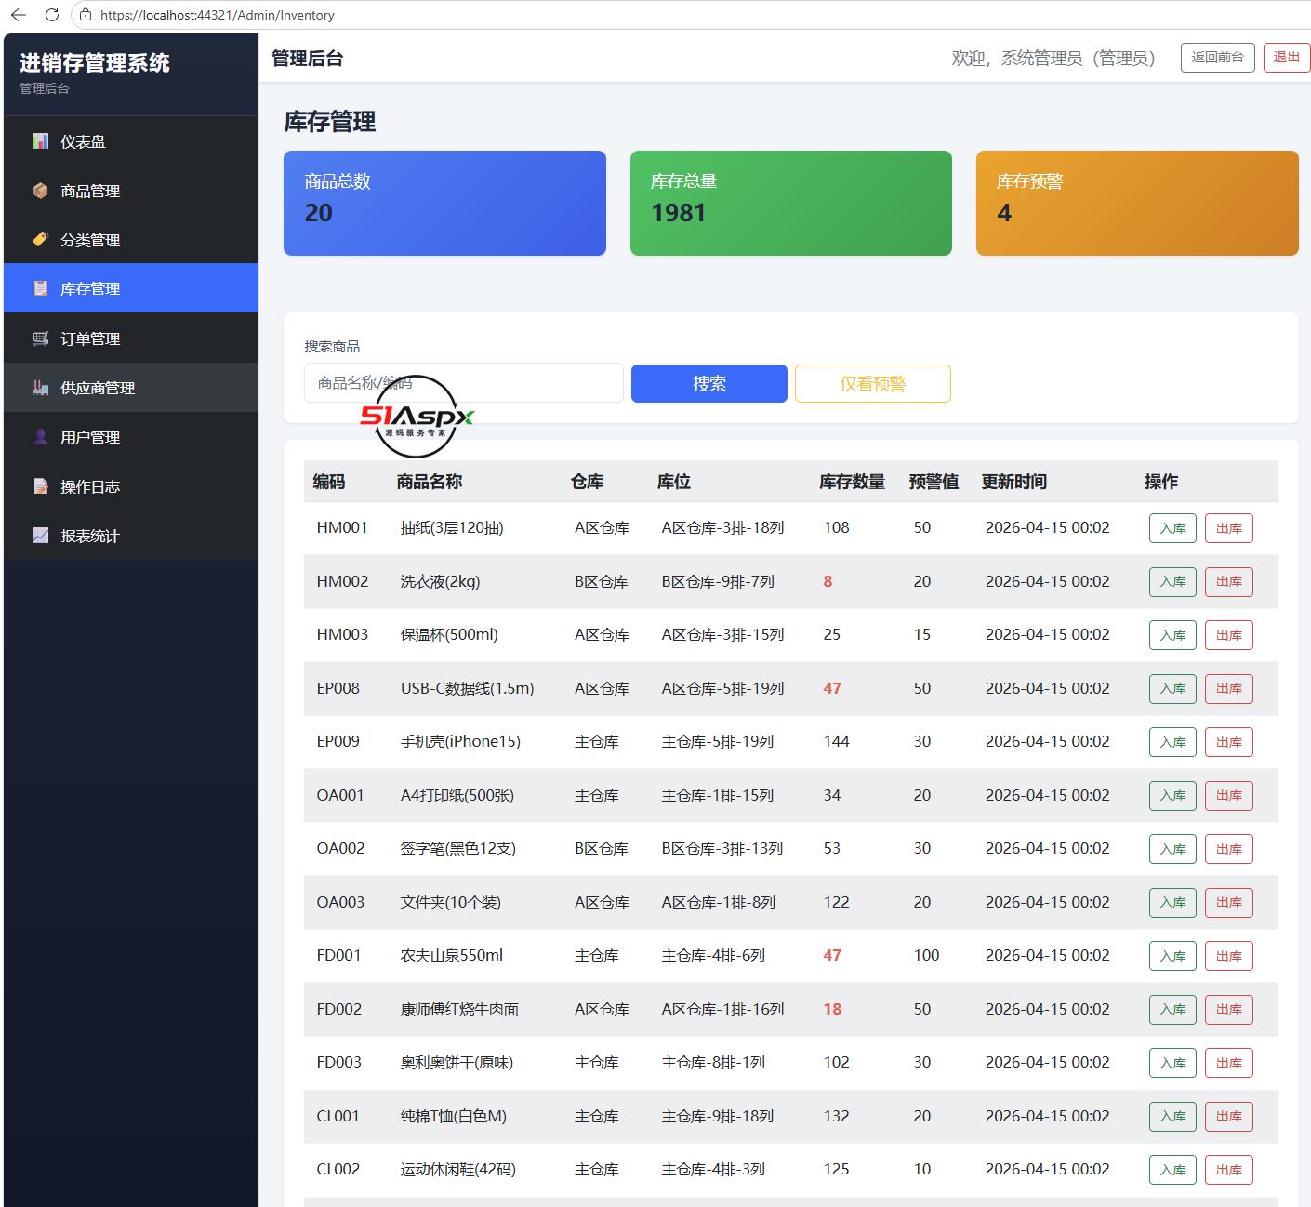This screenshot has height=1207, width=1311.
Task: Click location A区仓库-5排-19列
Action: [723, 688]
